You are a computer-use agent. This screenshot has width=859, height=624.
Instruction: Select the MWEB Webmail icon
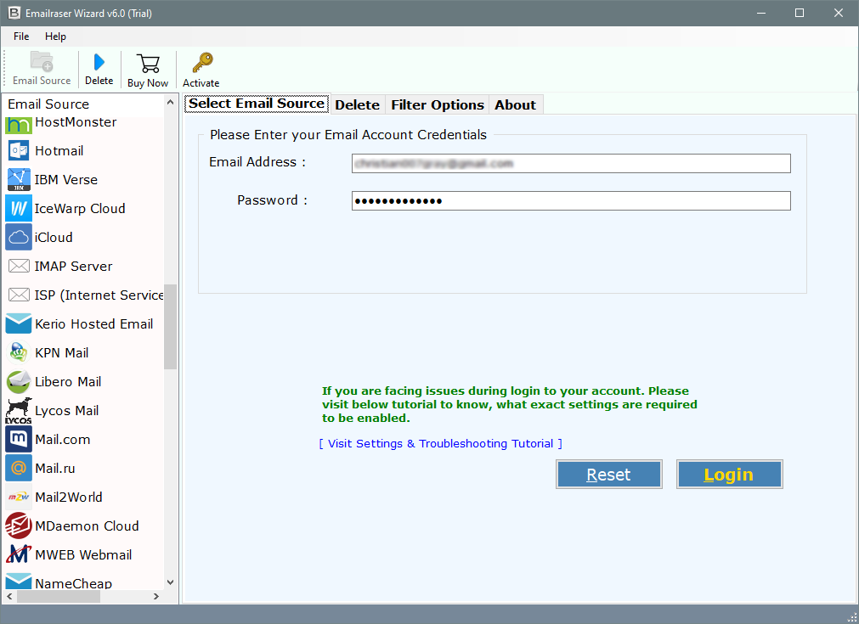19,554
